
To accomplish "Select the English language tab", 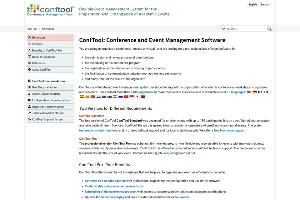I will click(252, 5).
